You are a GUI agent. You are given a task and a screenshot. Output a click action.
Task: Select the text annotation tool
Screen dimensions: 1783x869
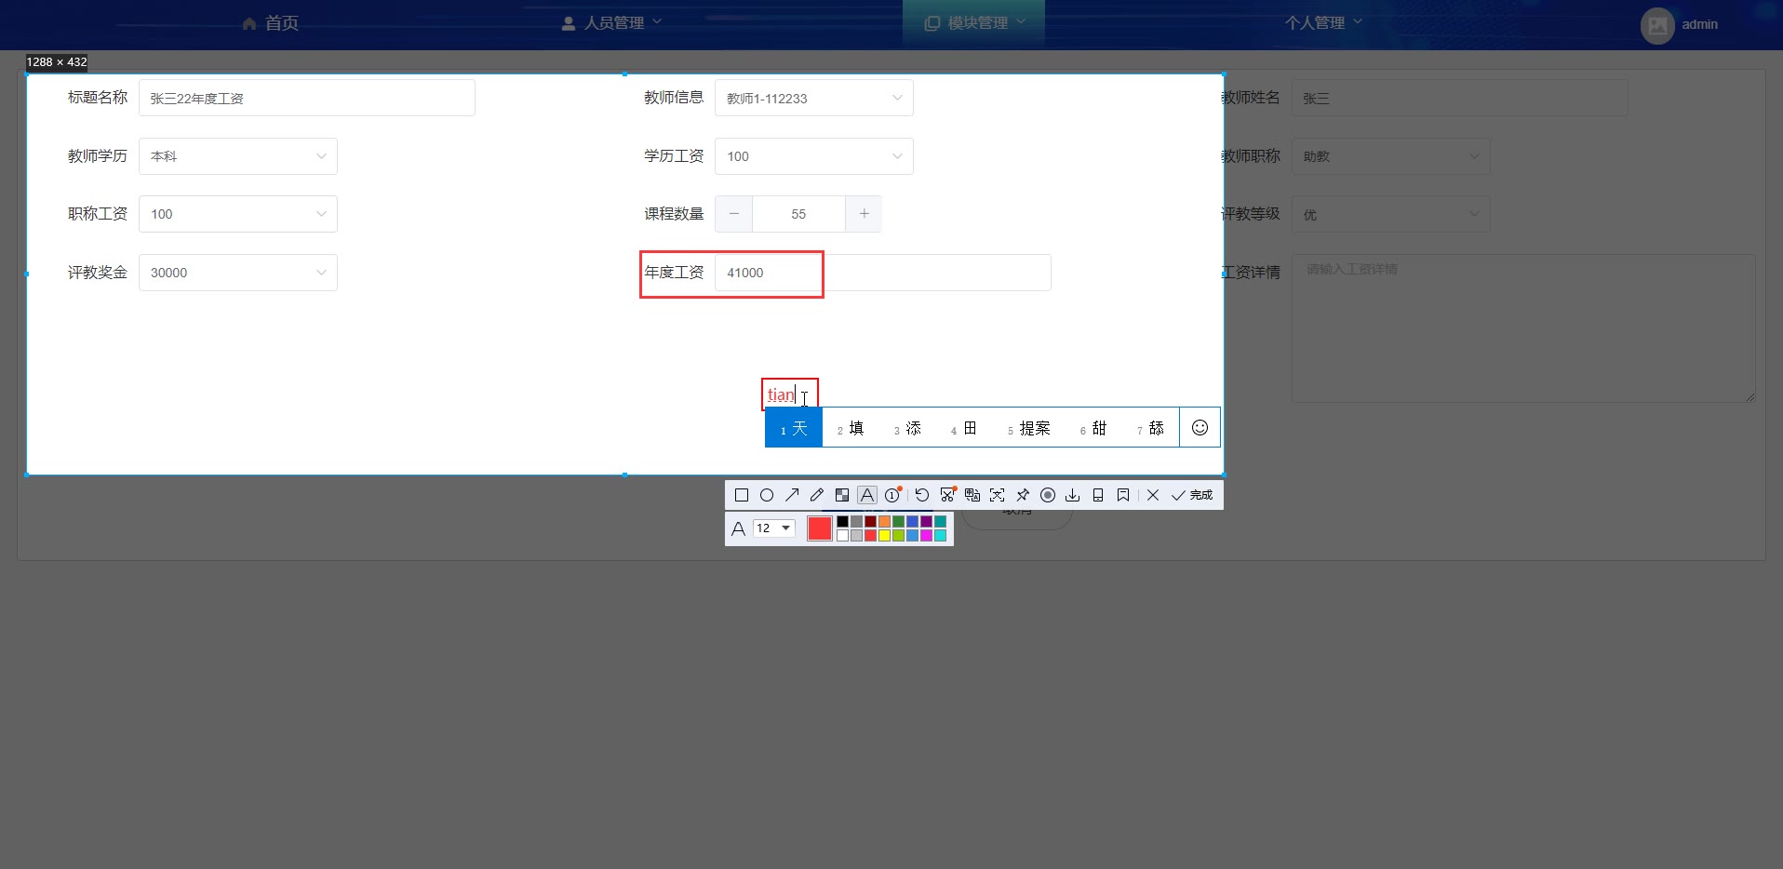click(867, 495)
